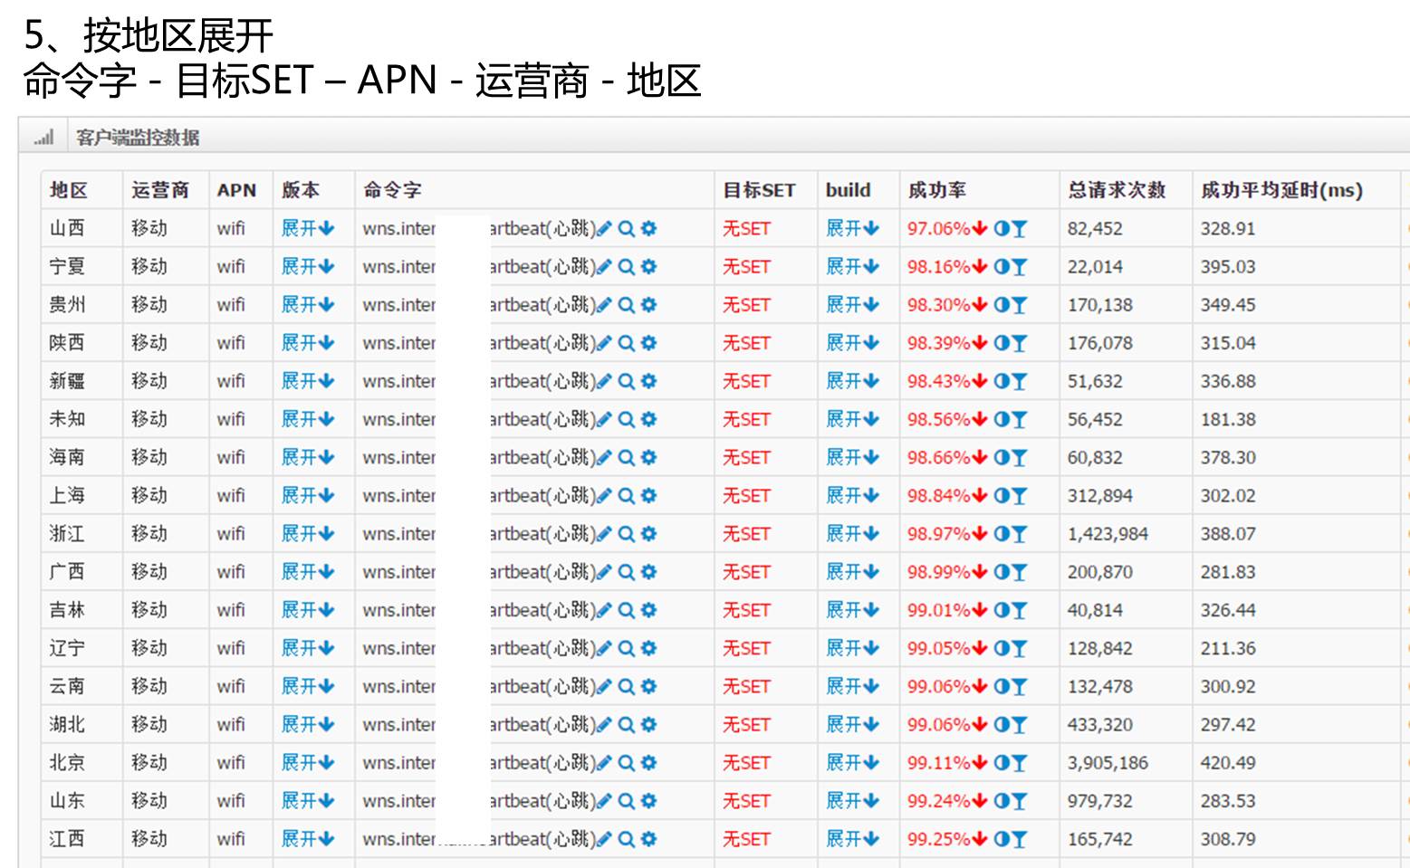Click the half-circle icon in 吉林 row
Screen dimensions: 1410x868
point(1002,610)
